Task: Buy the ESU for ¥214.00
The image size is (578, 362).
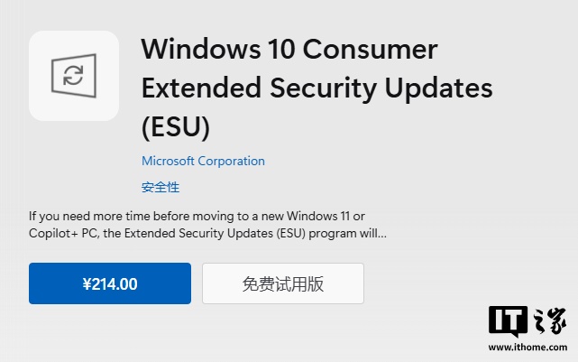Action: (x=110, y=284)
